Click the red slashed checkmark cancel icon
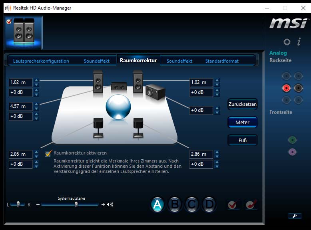Image resolution: width=311 pixels, height=230 pixels. tap(251, 204)
